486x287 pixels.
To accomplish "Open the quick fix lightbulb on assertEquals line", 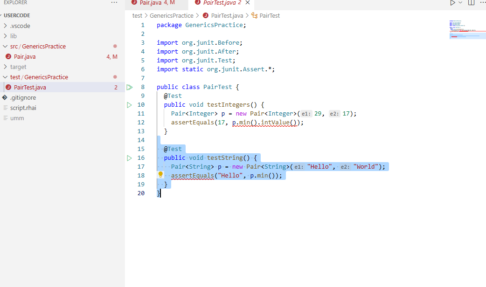I will tap(161, 175).
